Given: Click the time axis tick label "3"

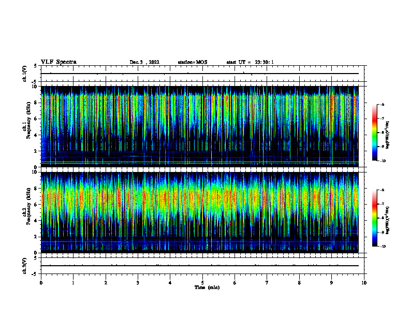Looking at the screenshot, I should (138, 283).
